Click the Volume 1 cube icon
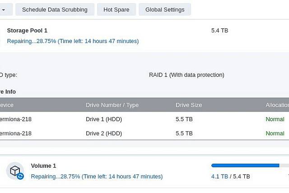 click(14, 170)
